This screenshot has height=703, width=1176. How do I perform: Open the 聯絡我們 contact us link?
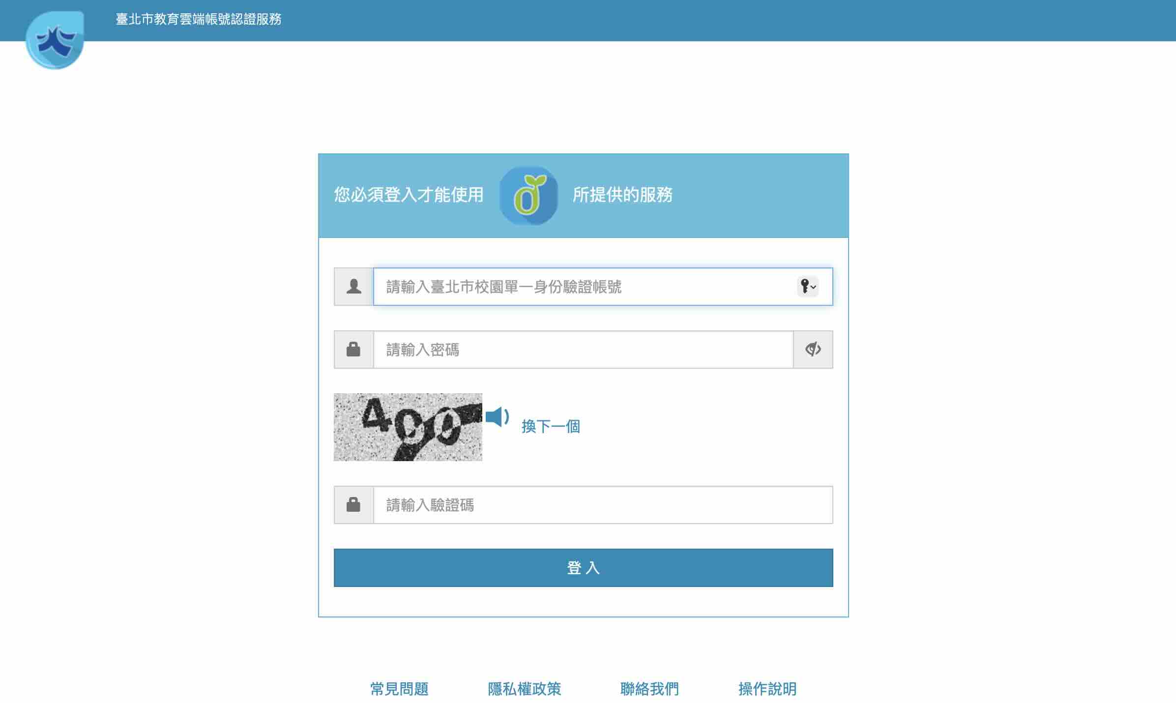click(649, 689)
